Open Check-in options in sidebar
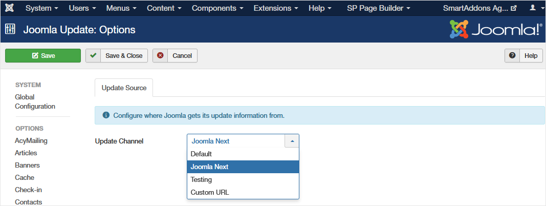 (x=28, y=190)
